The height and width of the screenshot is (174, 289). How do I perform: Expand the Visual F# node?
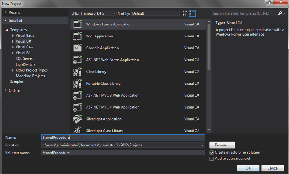click(x=13, y=53)
